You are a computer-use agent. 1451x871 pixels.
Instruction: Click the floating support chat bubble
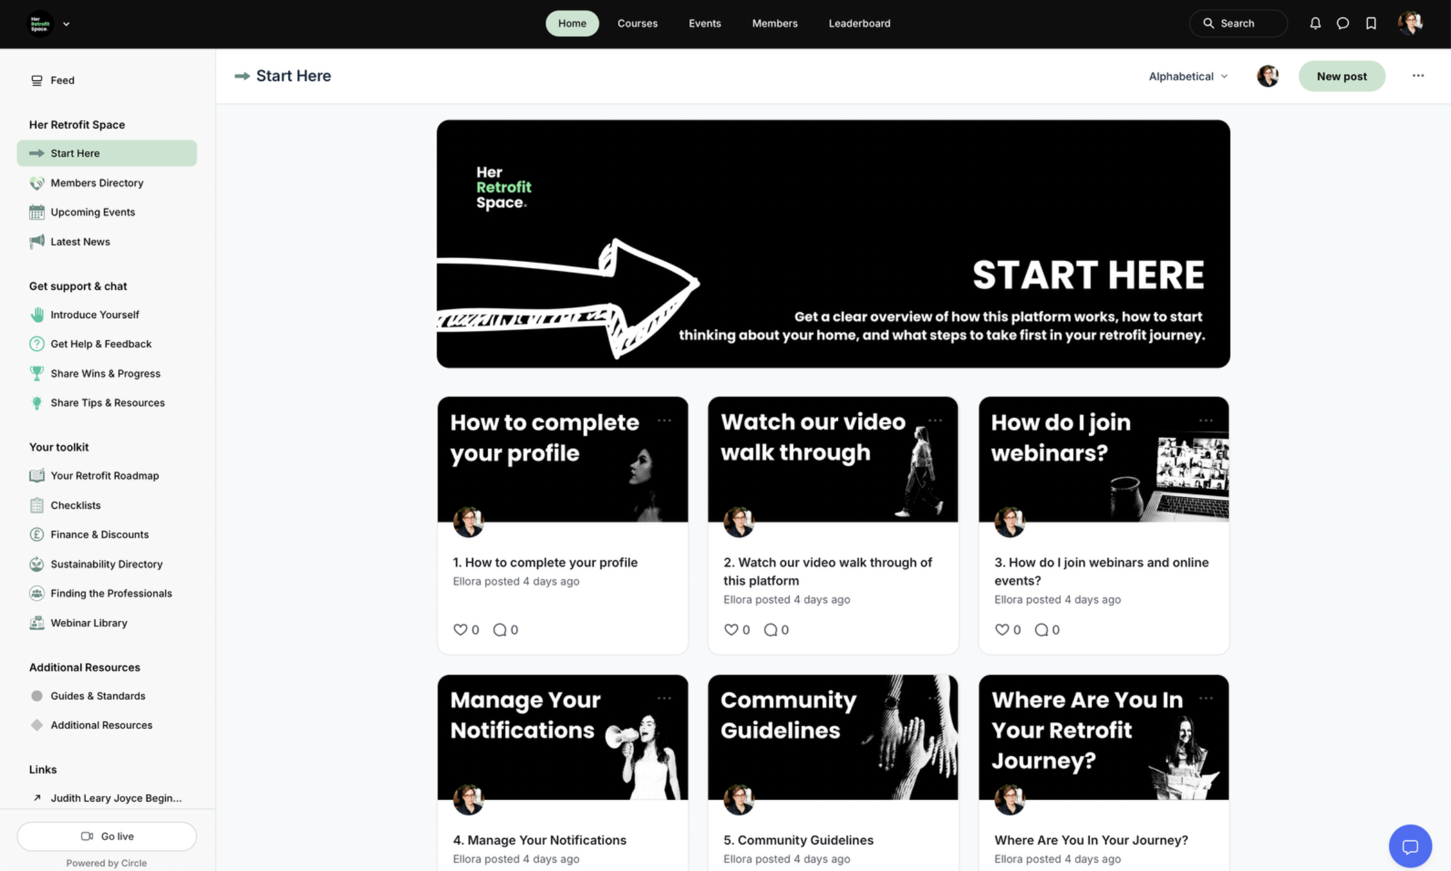click(1410, 846)
